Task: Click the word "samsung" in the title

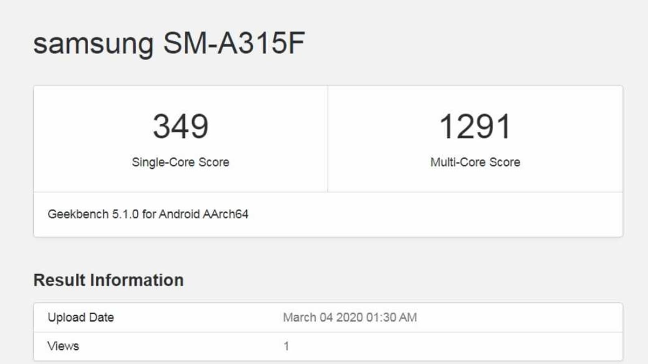Action: click(93, 44)
